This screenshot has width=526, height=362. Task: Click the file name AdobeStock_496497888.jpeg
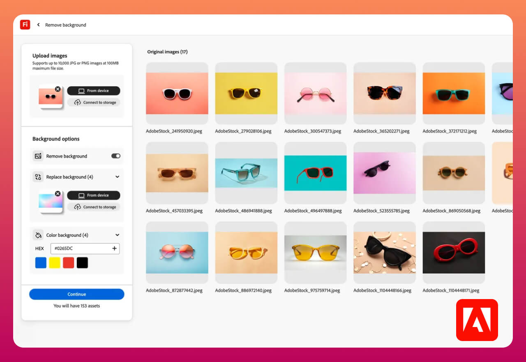[313, 211]
